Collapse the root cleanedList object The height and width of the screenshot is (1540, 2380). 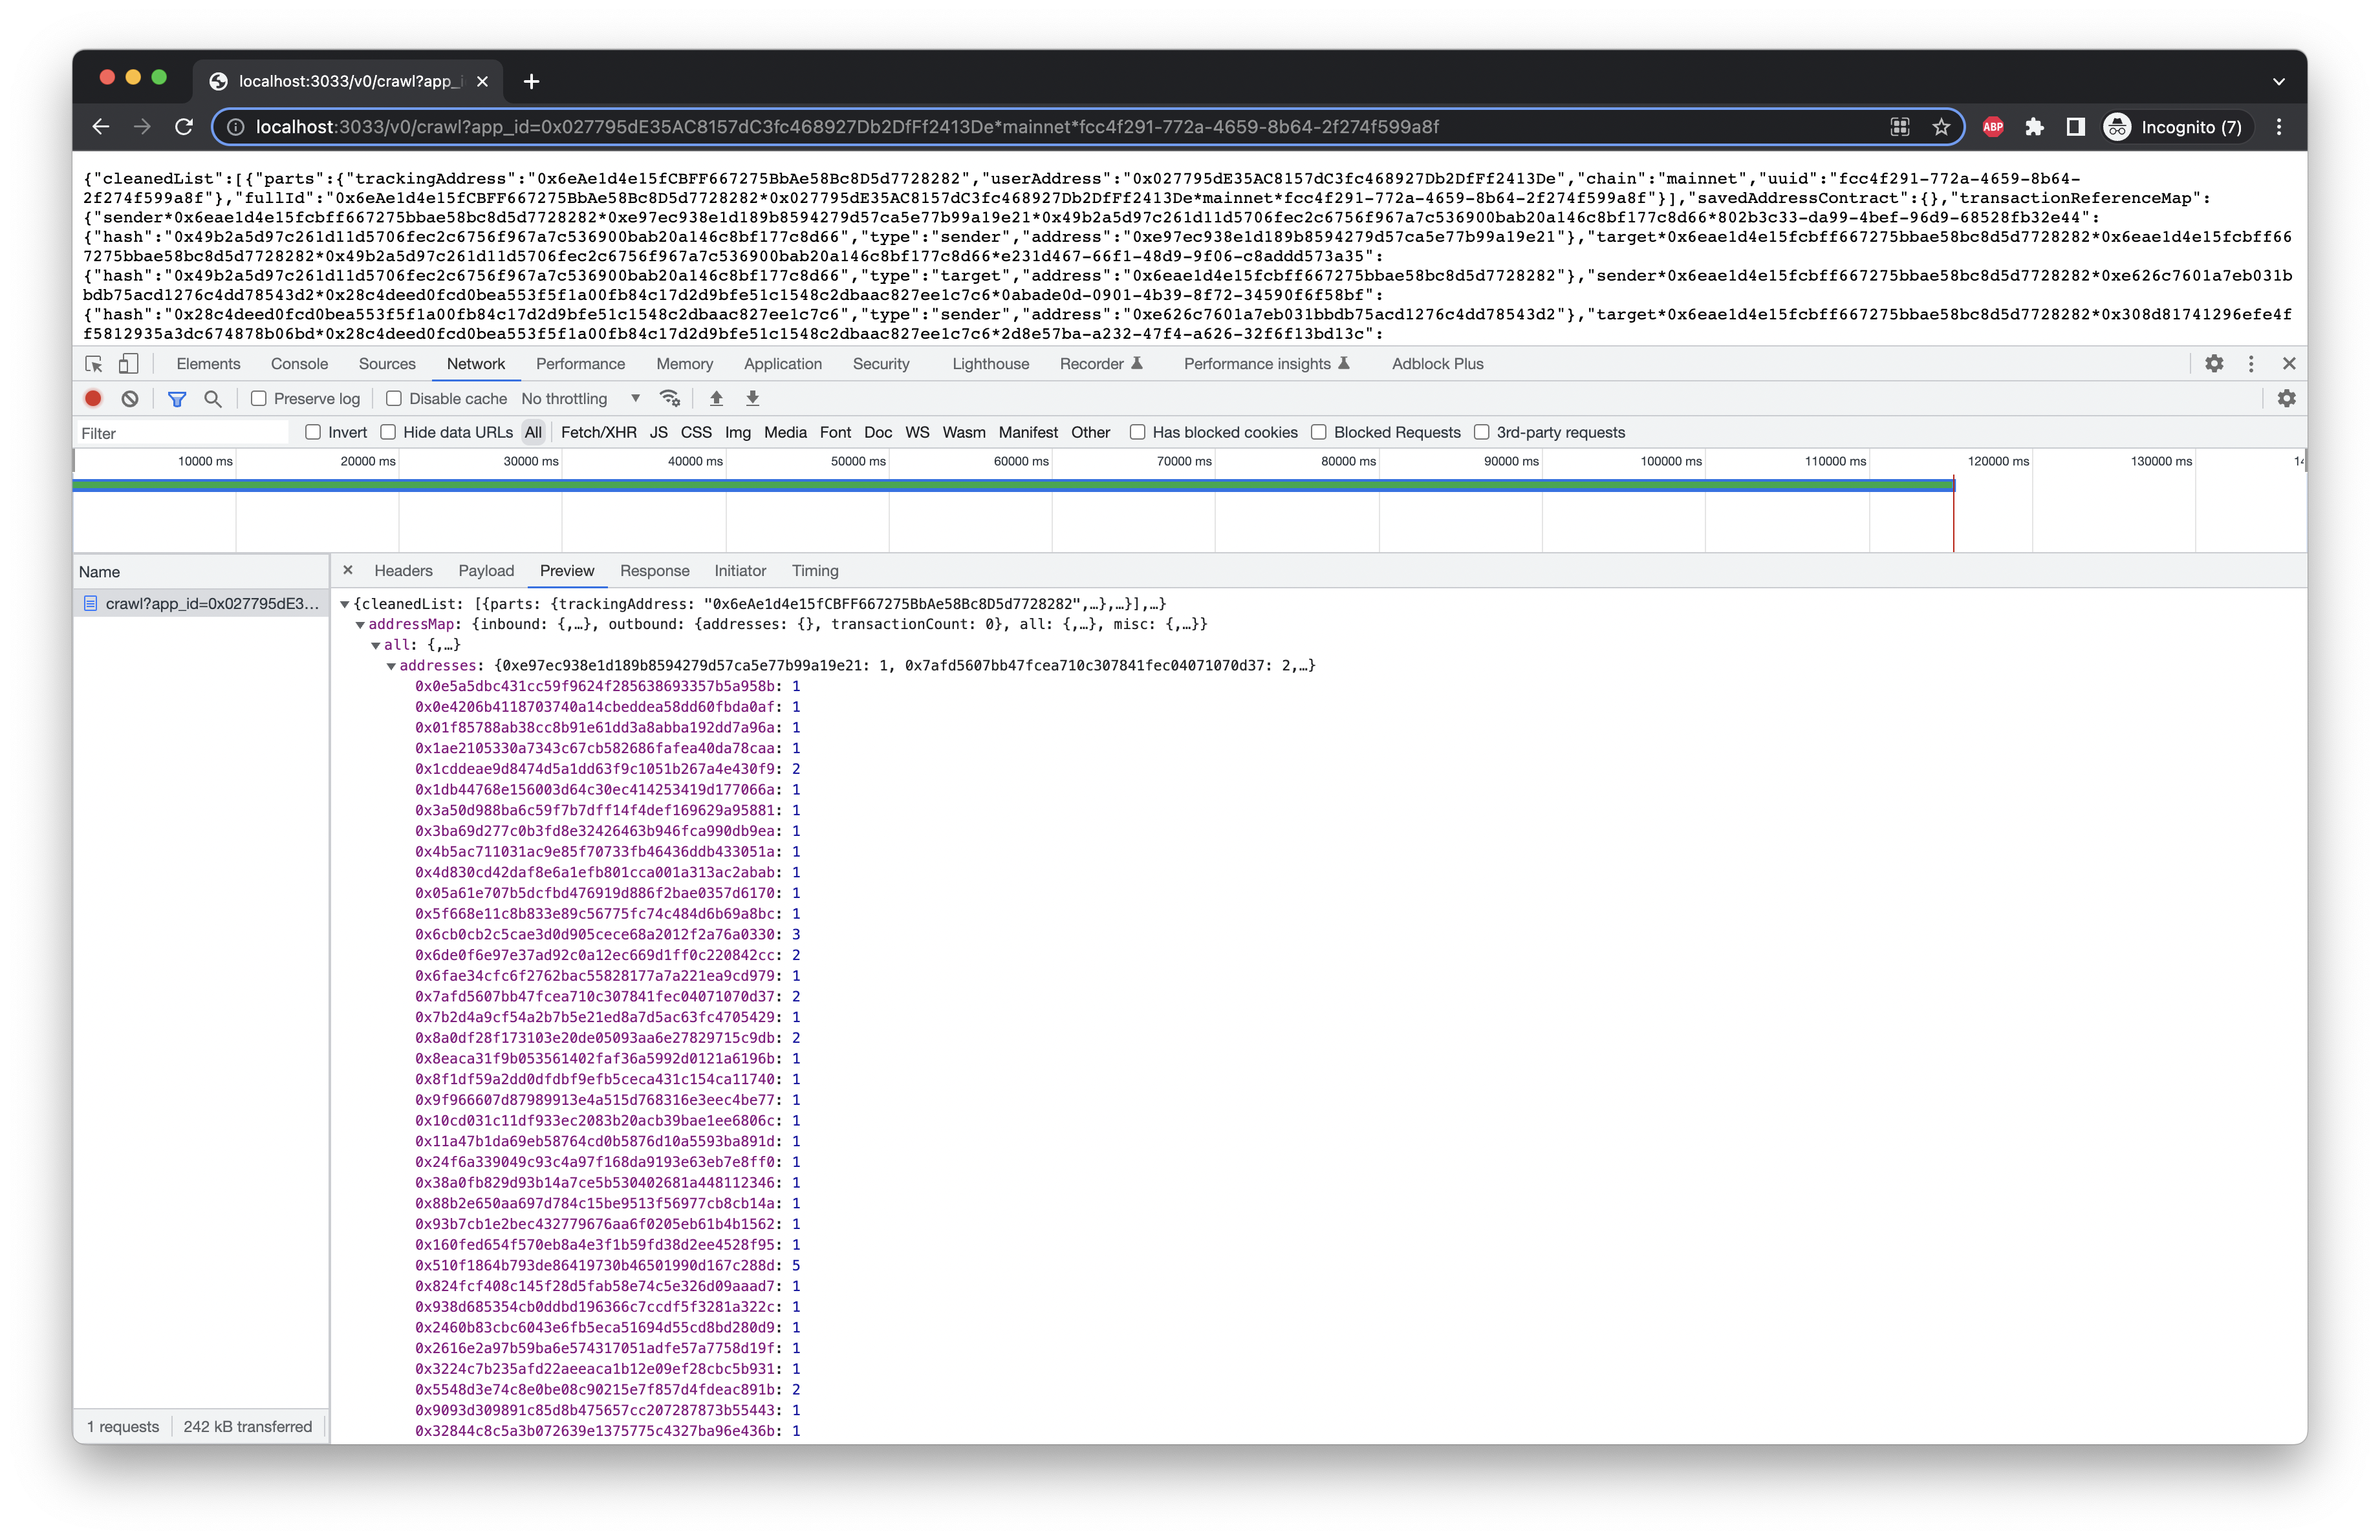(345, 604)
